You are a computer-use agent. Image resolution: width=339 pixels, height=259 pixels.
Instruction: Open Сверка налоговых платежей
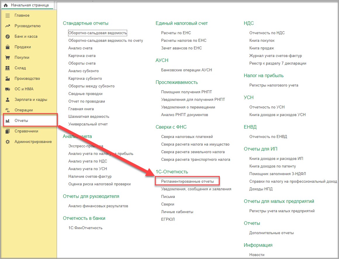coord(187,137)
